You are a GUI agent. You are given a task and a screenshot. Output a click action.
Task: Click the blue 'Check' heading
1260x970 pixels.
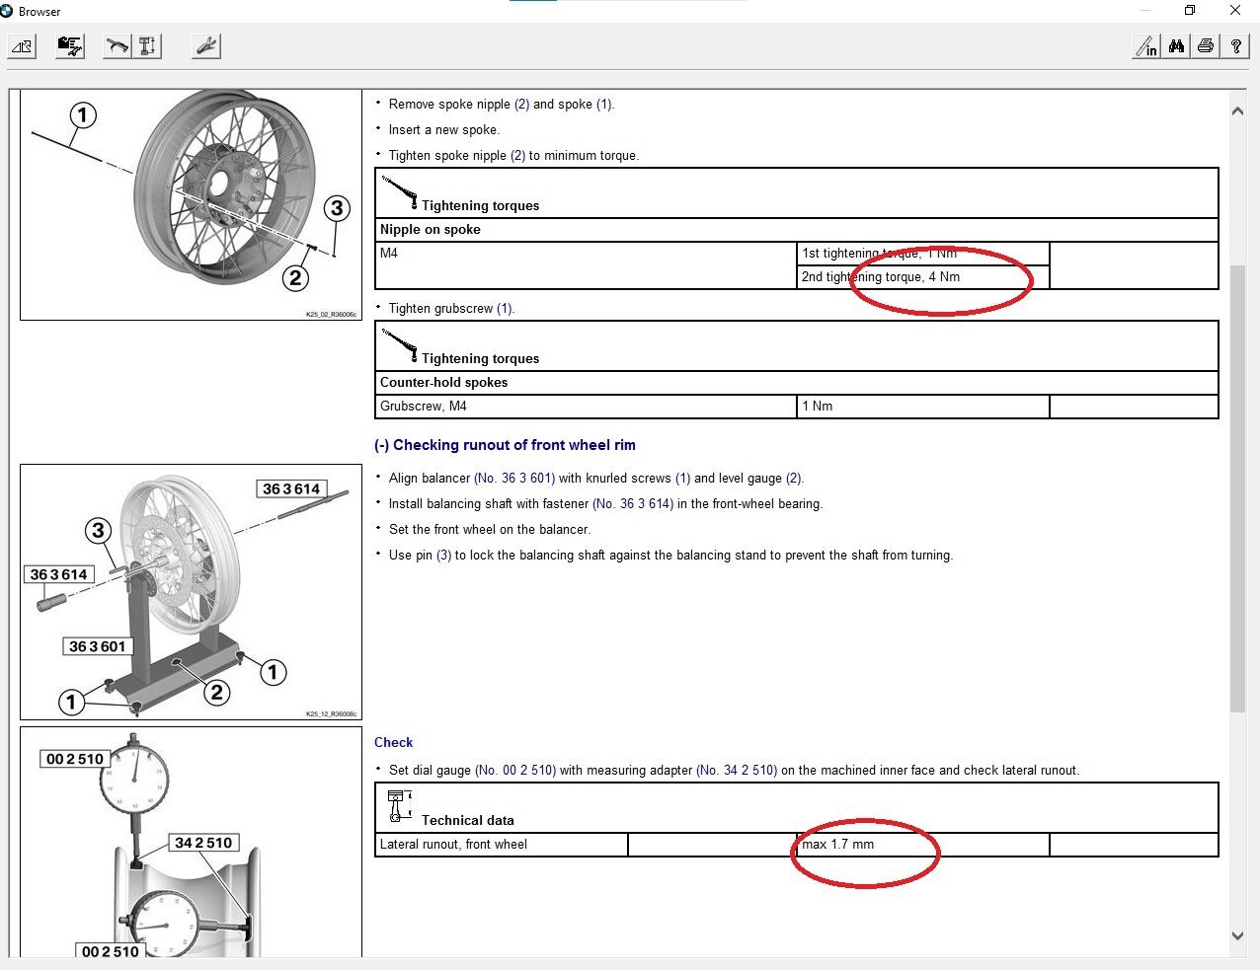coord(393,743)
